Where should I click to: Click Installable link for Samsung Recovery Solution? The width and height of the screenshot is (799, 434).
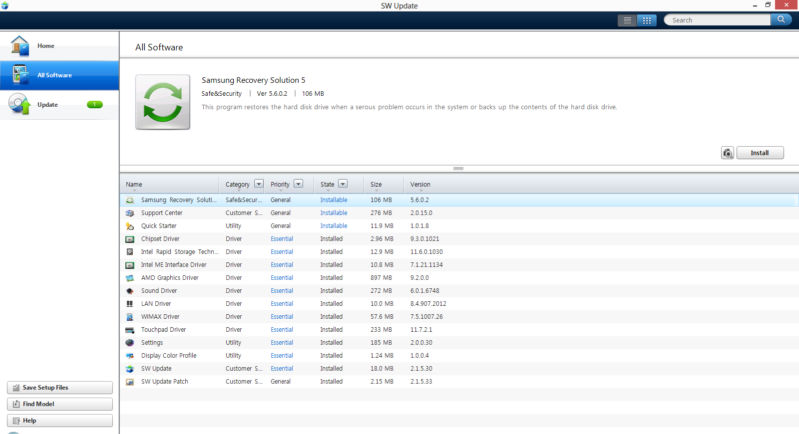(x=334, y=200)
